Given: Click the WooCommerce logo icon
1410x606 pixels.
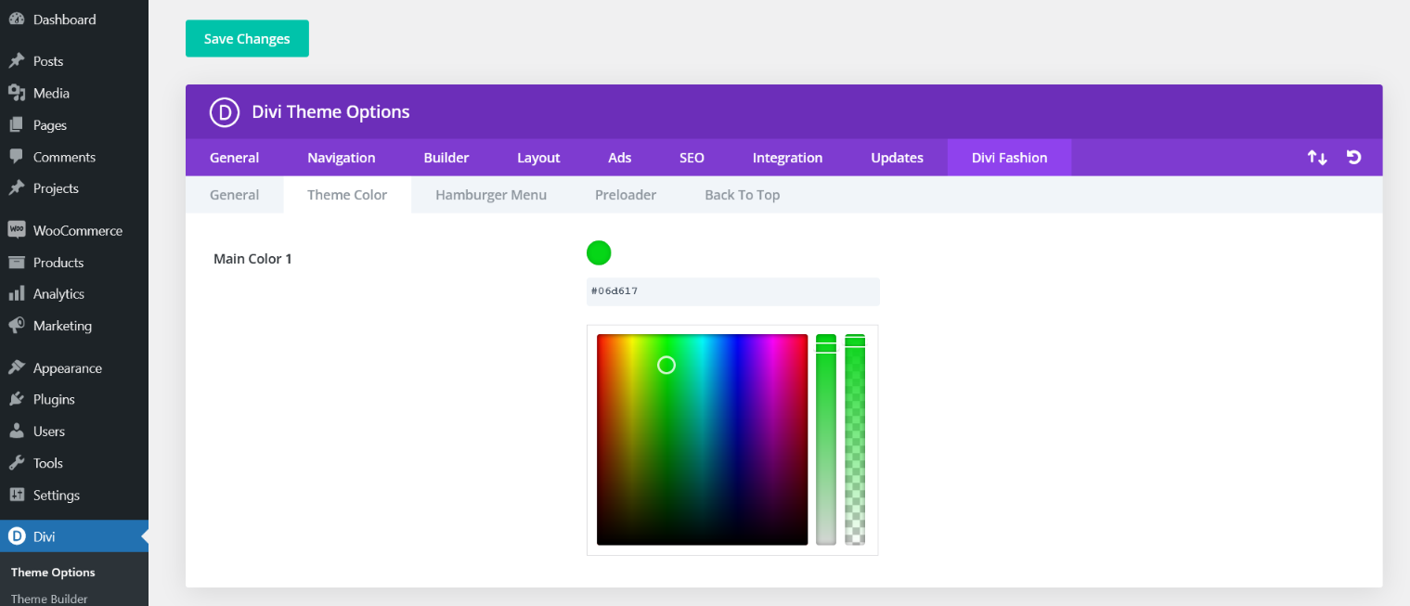Looking at the screenshot, I should coord(16,229).
